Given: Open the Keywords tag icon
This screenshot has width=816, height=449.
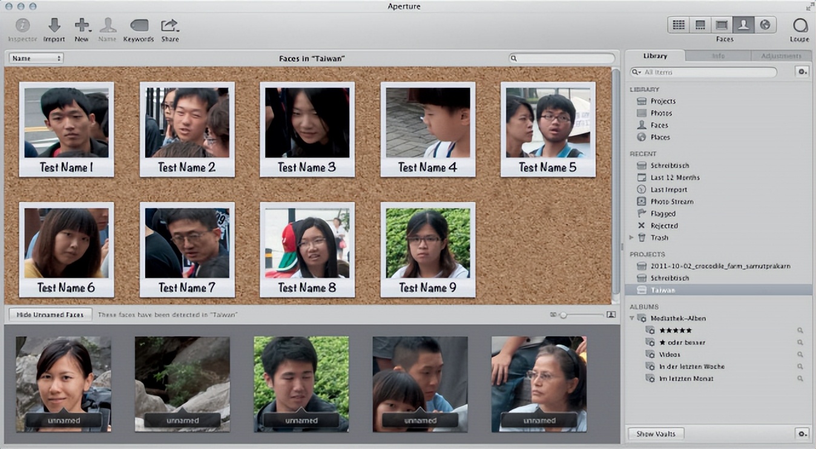Looking at the screenshot, I should pyautogui.click(x=139, y=25).
